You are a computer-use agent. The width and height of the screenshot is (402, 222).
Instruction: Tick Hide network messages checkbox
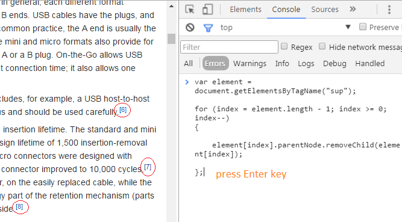322,46
